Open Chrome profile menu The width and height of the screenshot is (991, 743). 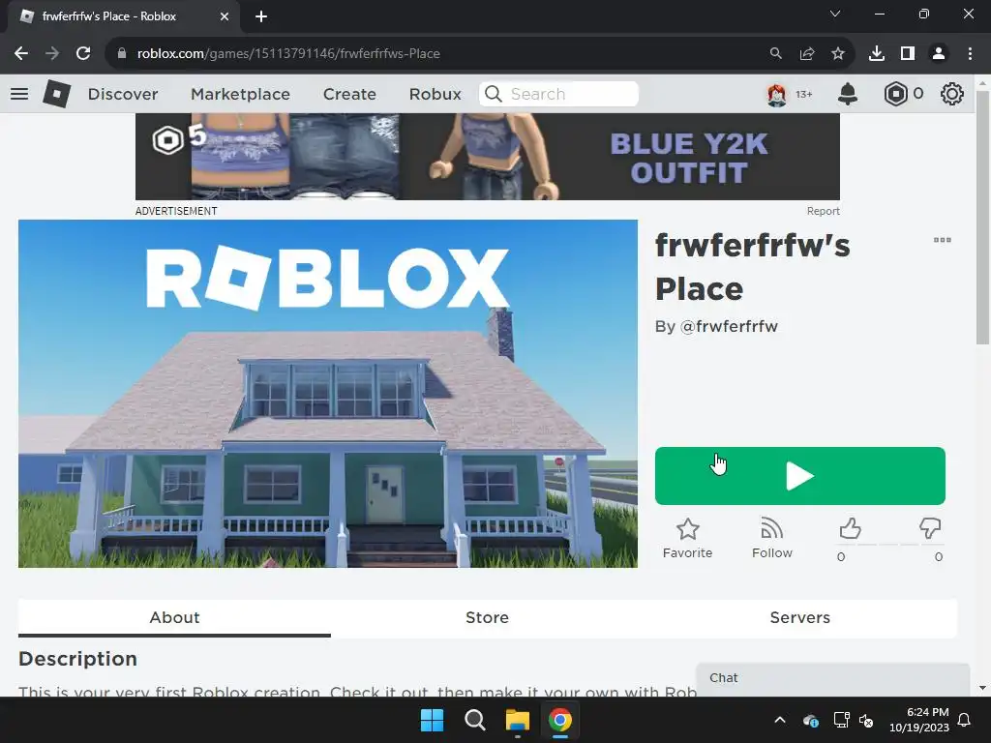coord(939,54)
